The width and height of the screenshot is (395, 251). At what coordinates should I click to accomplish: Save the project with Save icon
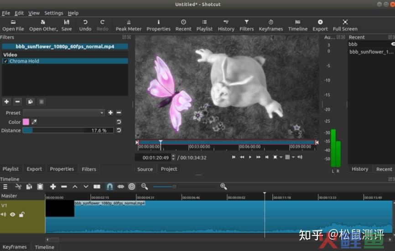67,26
